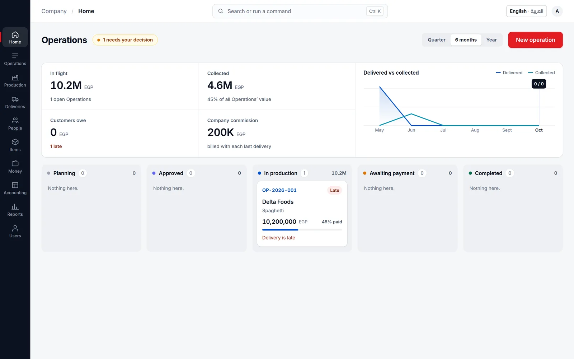Click the Company breadcrumb
Screen dimensions: 574x359
pos(54,11)
